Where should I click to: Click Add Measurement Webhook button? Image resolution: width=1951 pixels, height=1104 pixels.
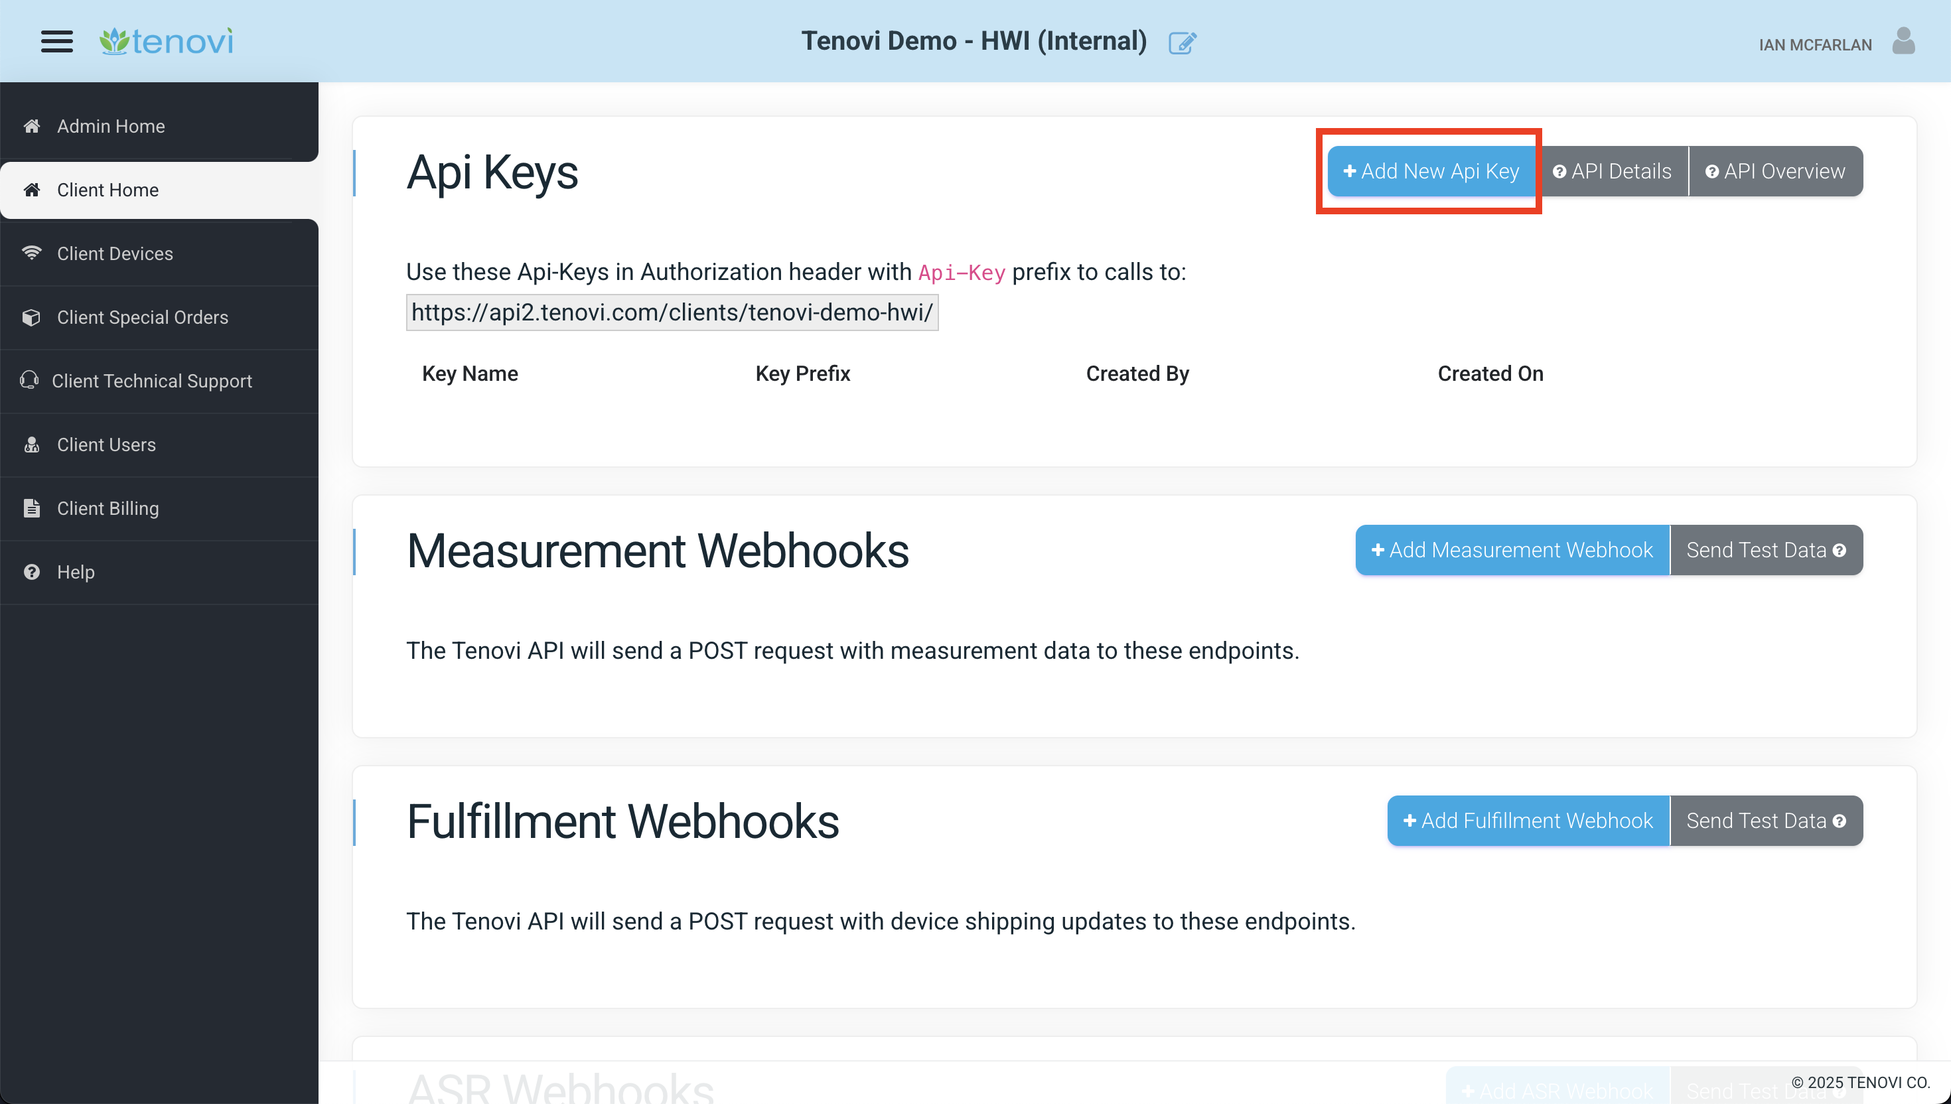pos(1513,549)
